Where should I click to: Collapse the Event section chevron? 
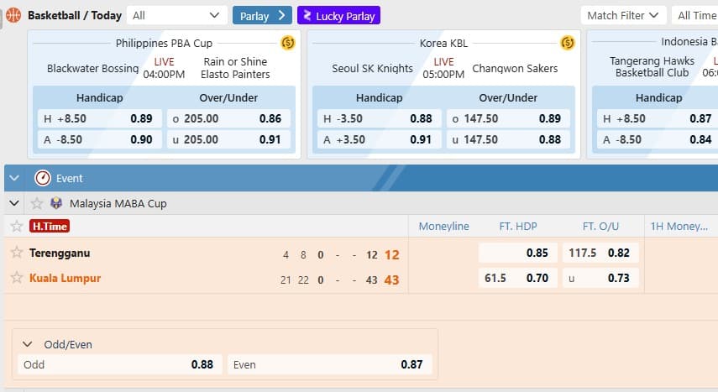[14, 178]
